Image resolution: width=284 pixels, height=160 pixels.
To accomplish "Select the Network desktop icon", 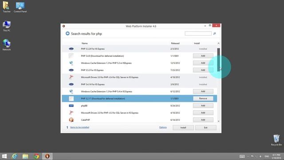I will pos(7,45).
